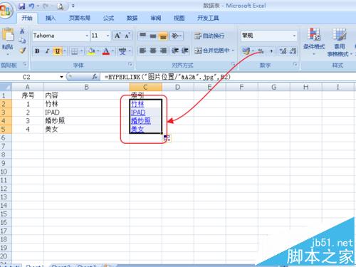Apply comma style

pyautogui.click(x=271, y=51)
